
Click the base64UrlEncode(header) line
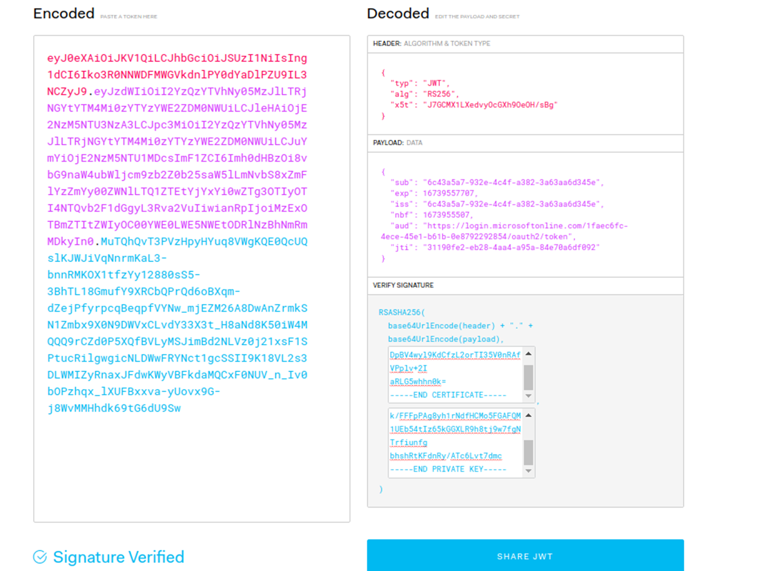tap(460, 326)
